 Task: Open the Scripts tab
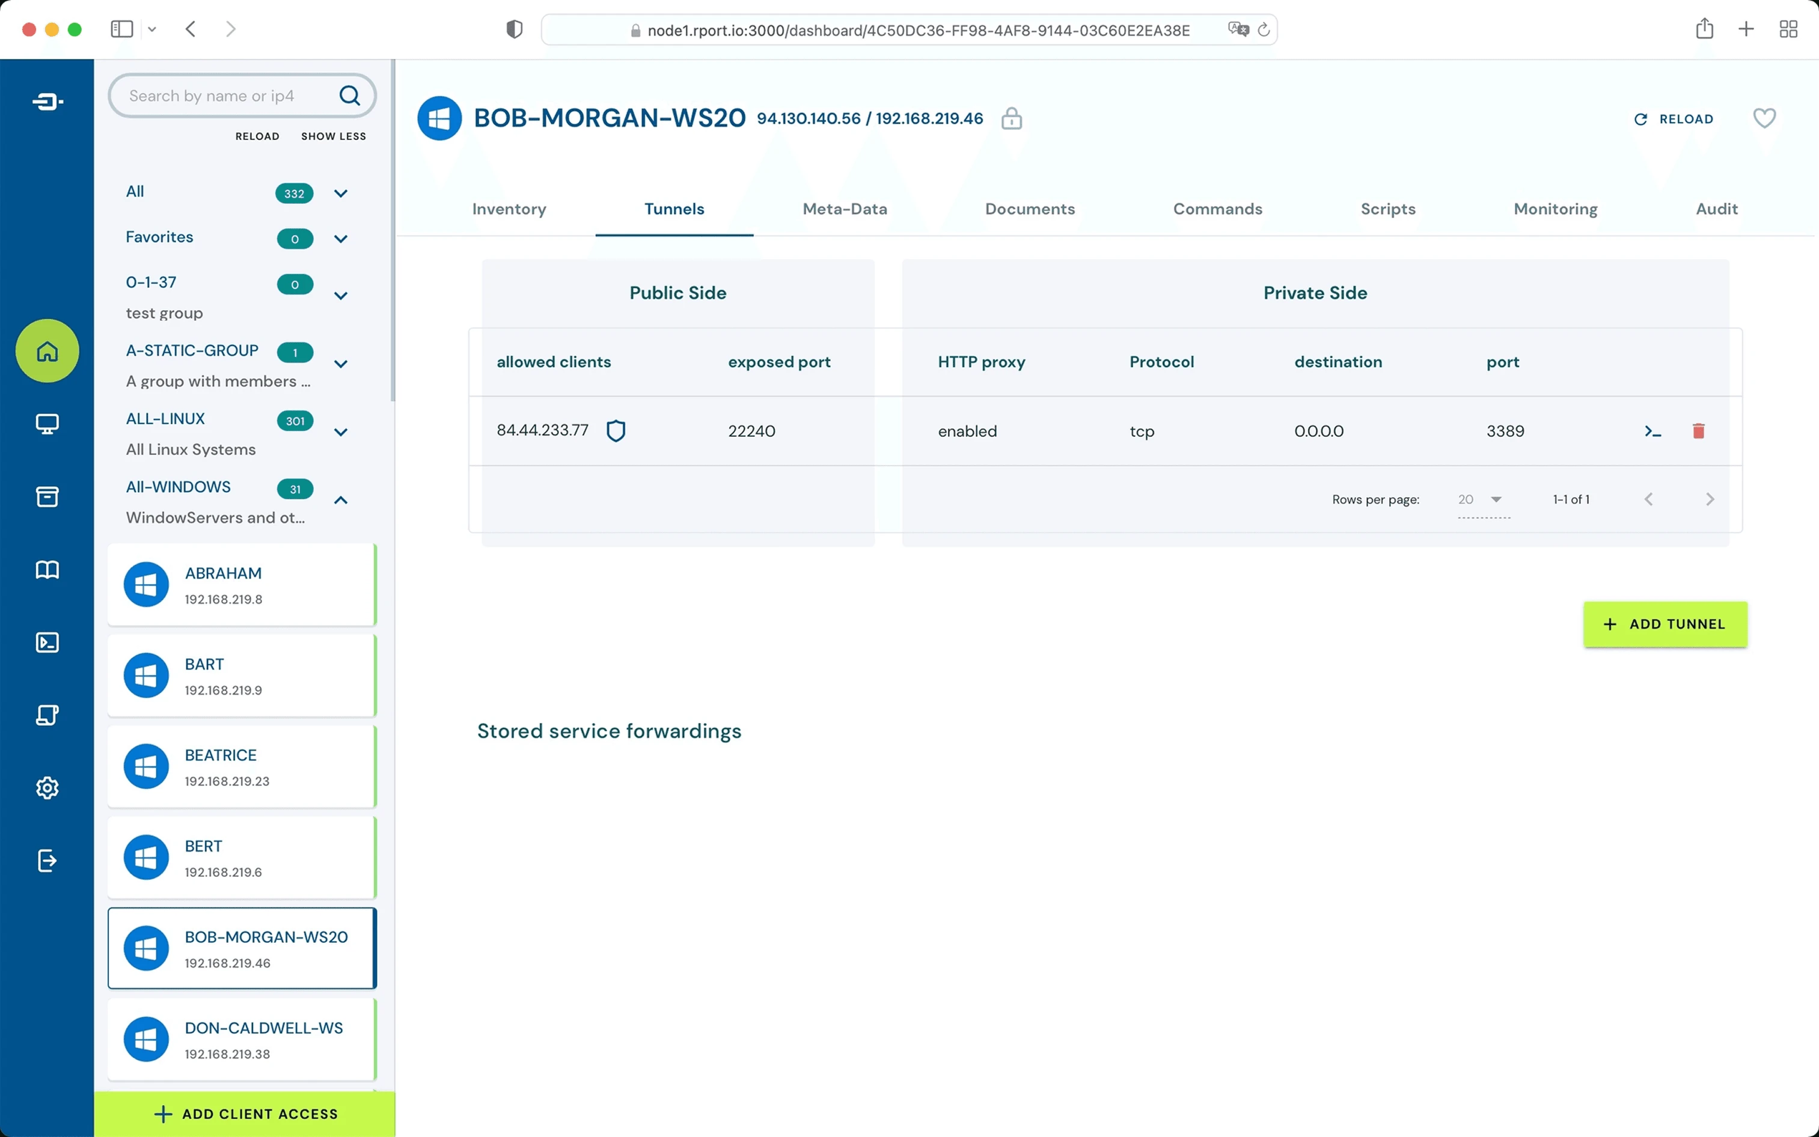1387,209
